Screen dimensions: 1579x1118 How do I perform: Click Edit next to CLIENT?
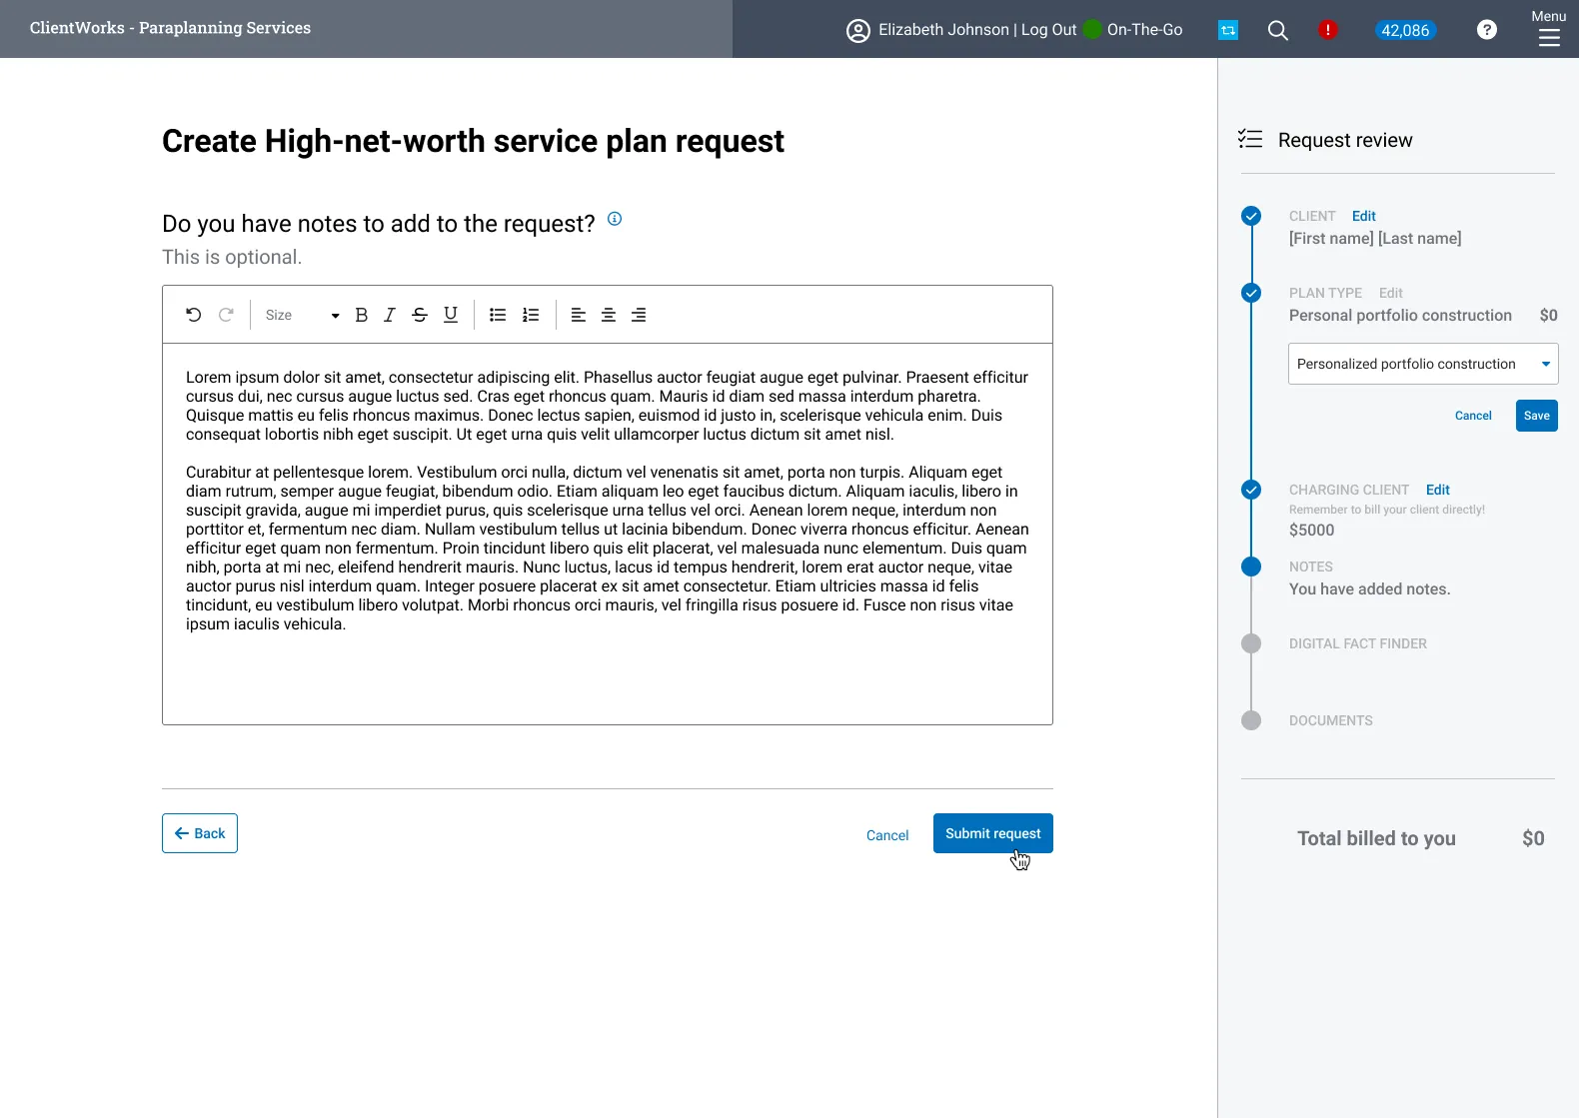(x=1363, y=216)
